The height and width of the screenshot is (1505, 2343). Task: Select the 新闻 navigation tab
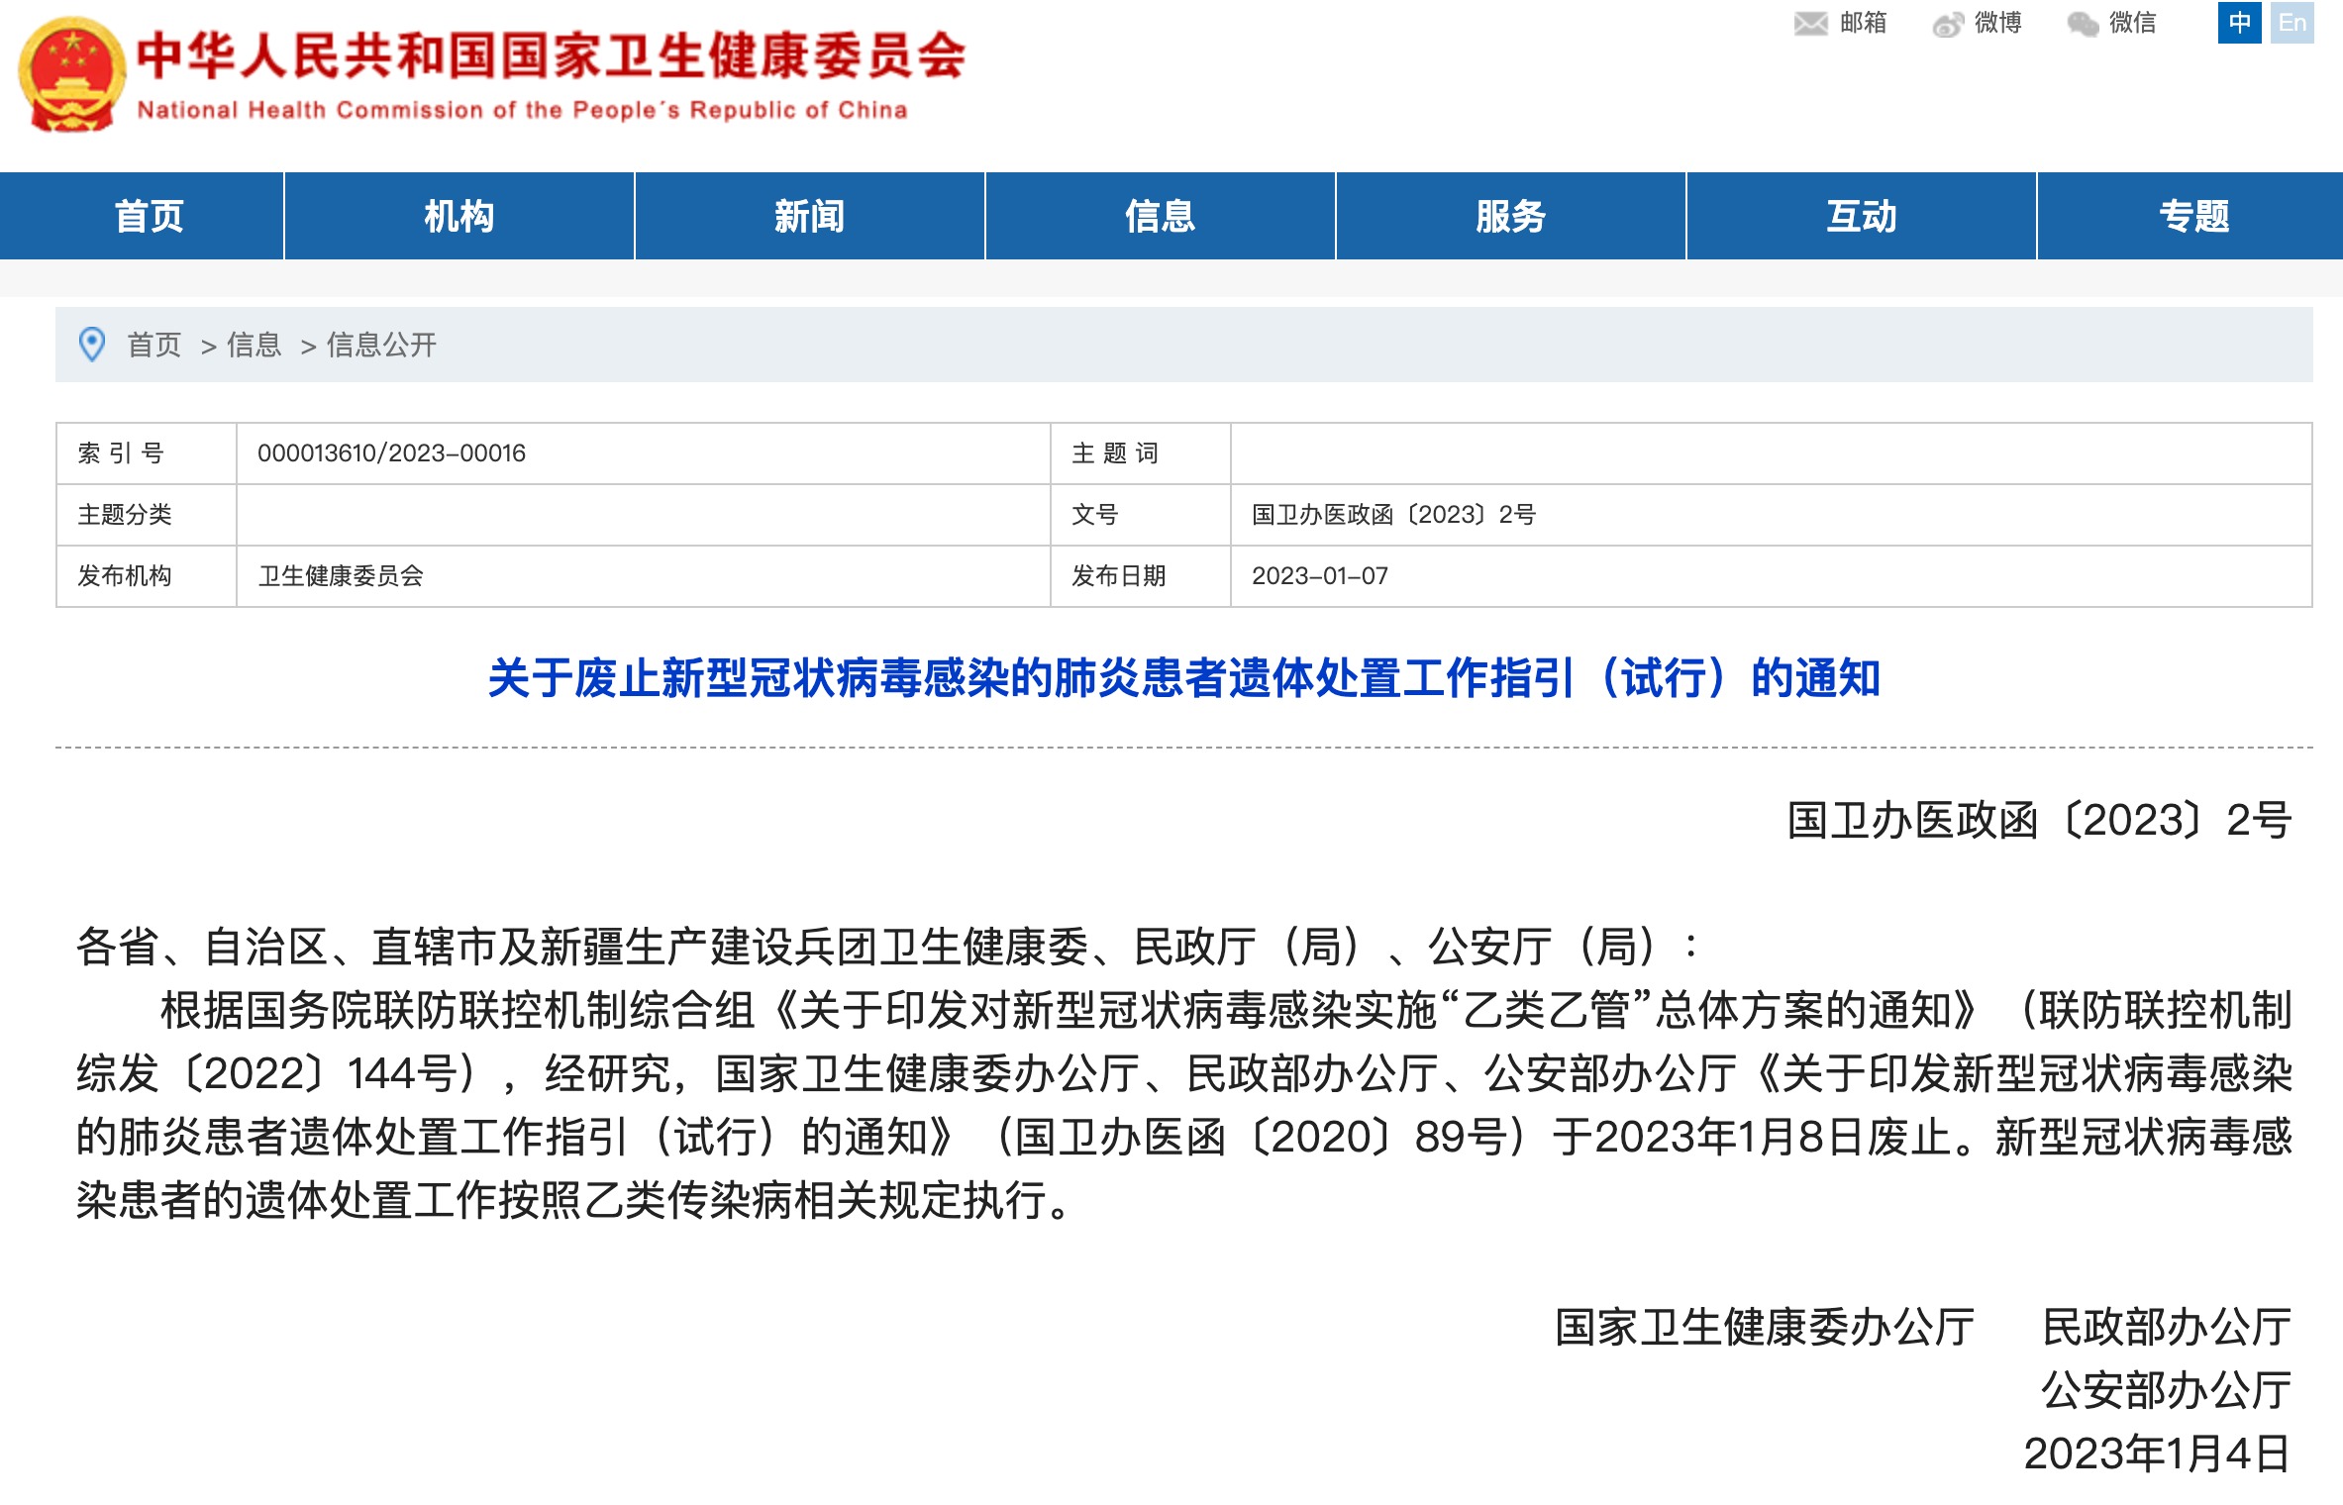tap(809, 216)
